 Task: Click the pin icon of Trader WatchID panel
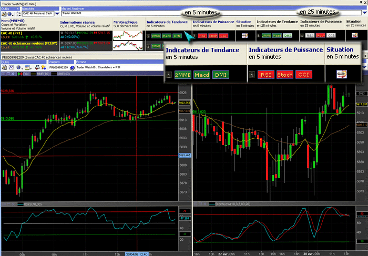[x=361, y=2]
